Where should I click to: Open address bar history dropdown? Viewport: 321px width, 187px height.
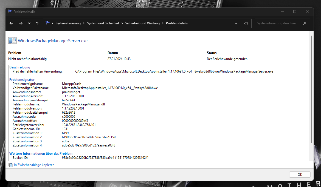click(x=236, y=24)
